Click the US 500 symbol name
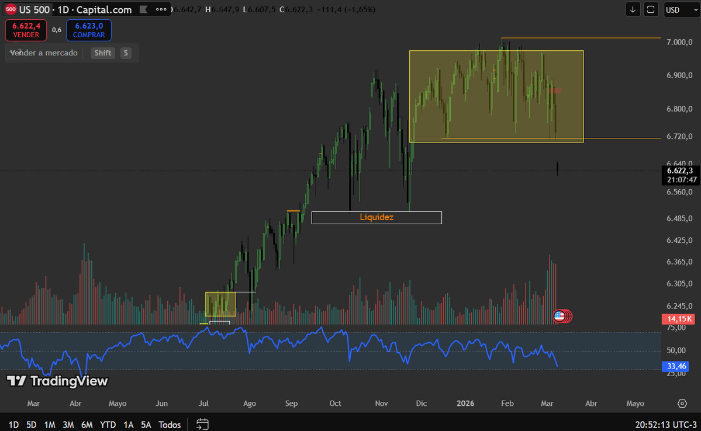Image resolution: width=701 pixels, height=431 pixels. point(34,9)
